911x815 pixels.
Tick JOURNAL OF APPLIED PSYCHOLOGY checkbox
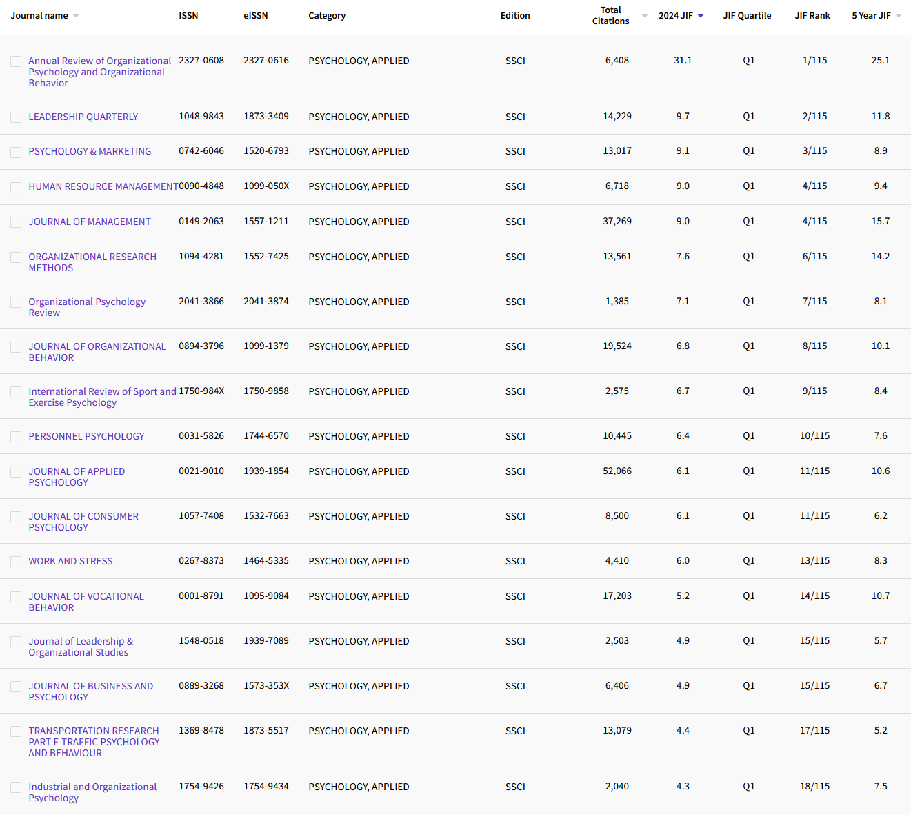click(x=16, y=472)
